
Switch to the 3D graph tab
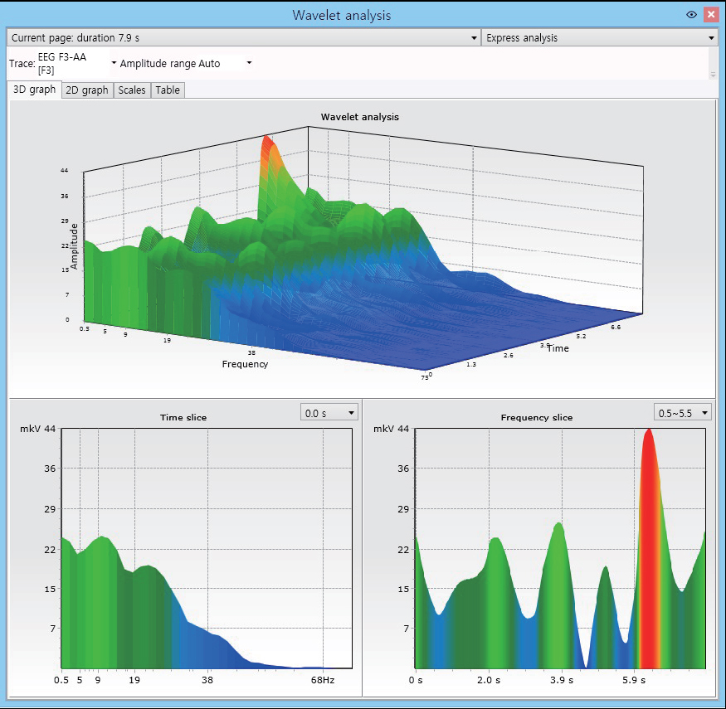[x=35, y=90]
